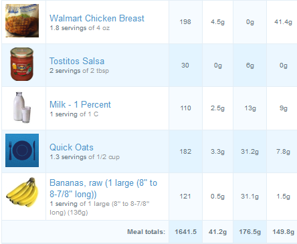Open the Tostitos Salsa link

point(77,61)
